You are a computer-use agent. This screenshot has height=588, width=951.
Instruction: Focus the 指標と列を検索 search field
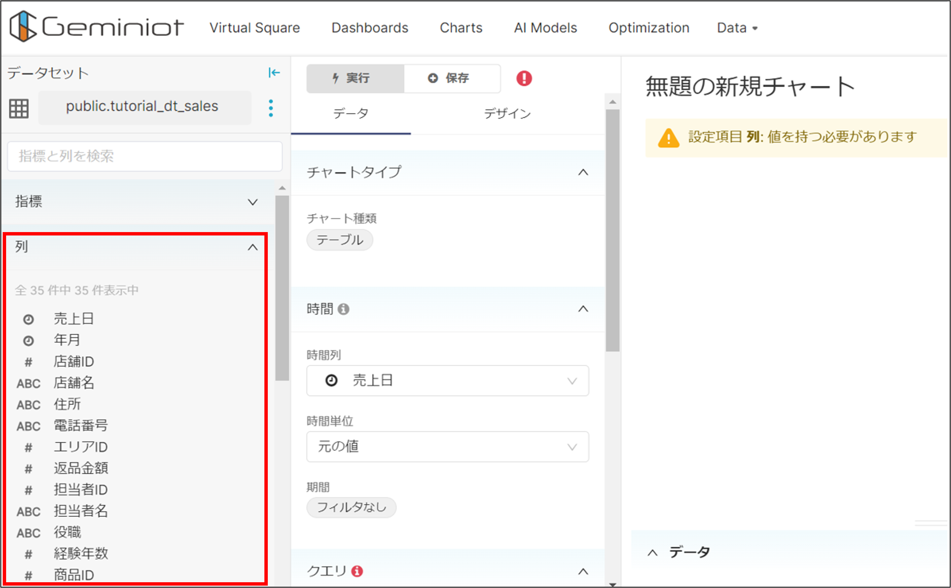coord(145,156)
